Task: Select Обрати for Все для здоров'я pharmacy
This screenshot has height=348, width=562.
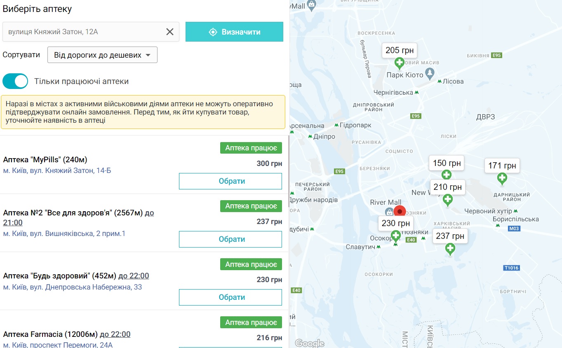Action: coord(230,239)
